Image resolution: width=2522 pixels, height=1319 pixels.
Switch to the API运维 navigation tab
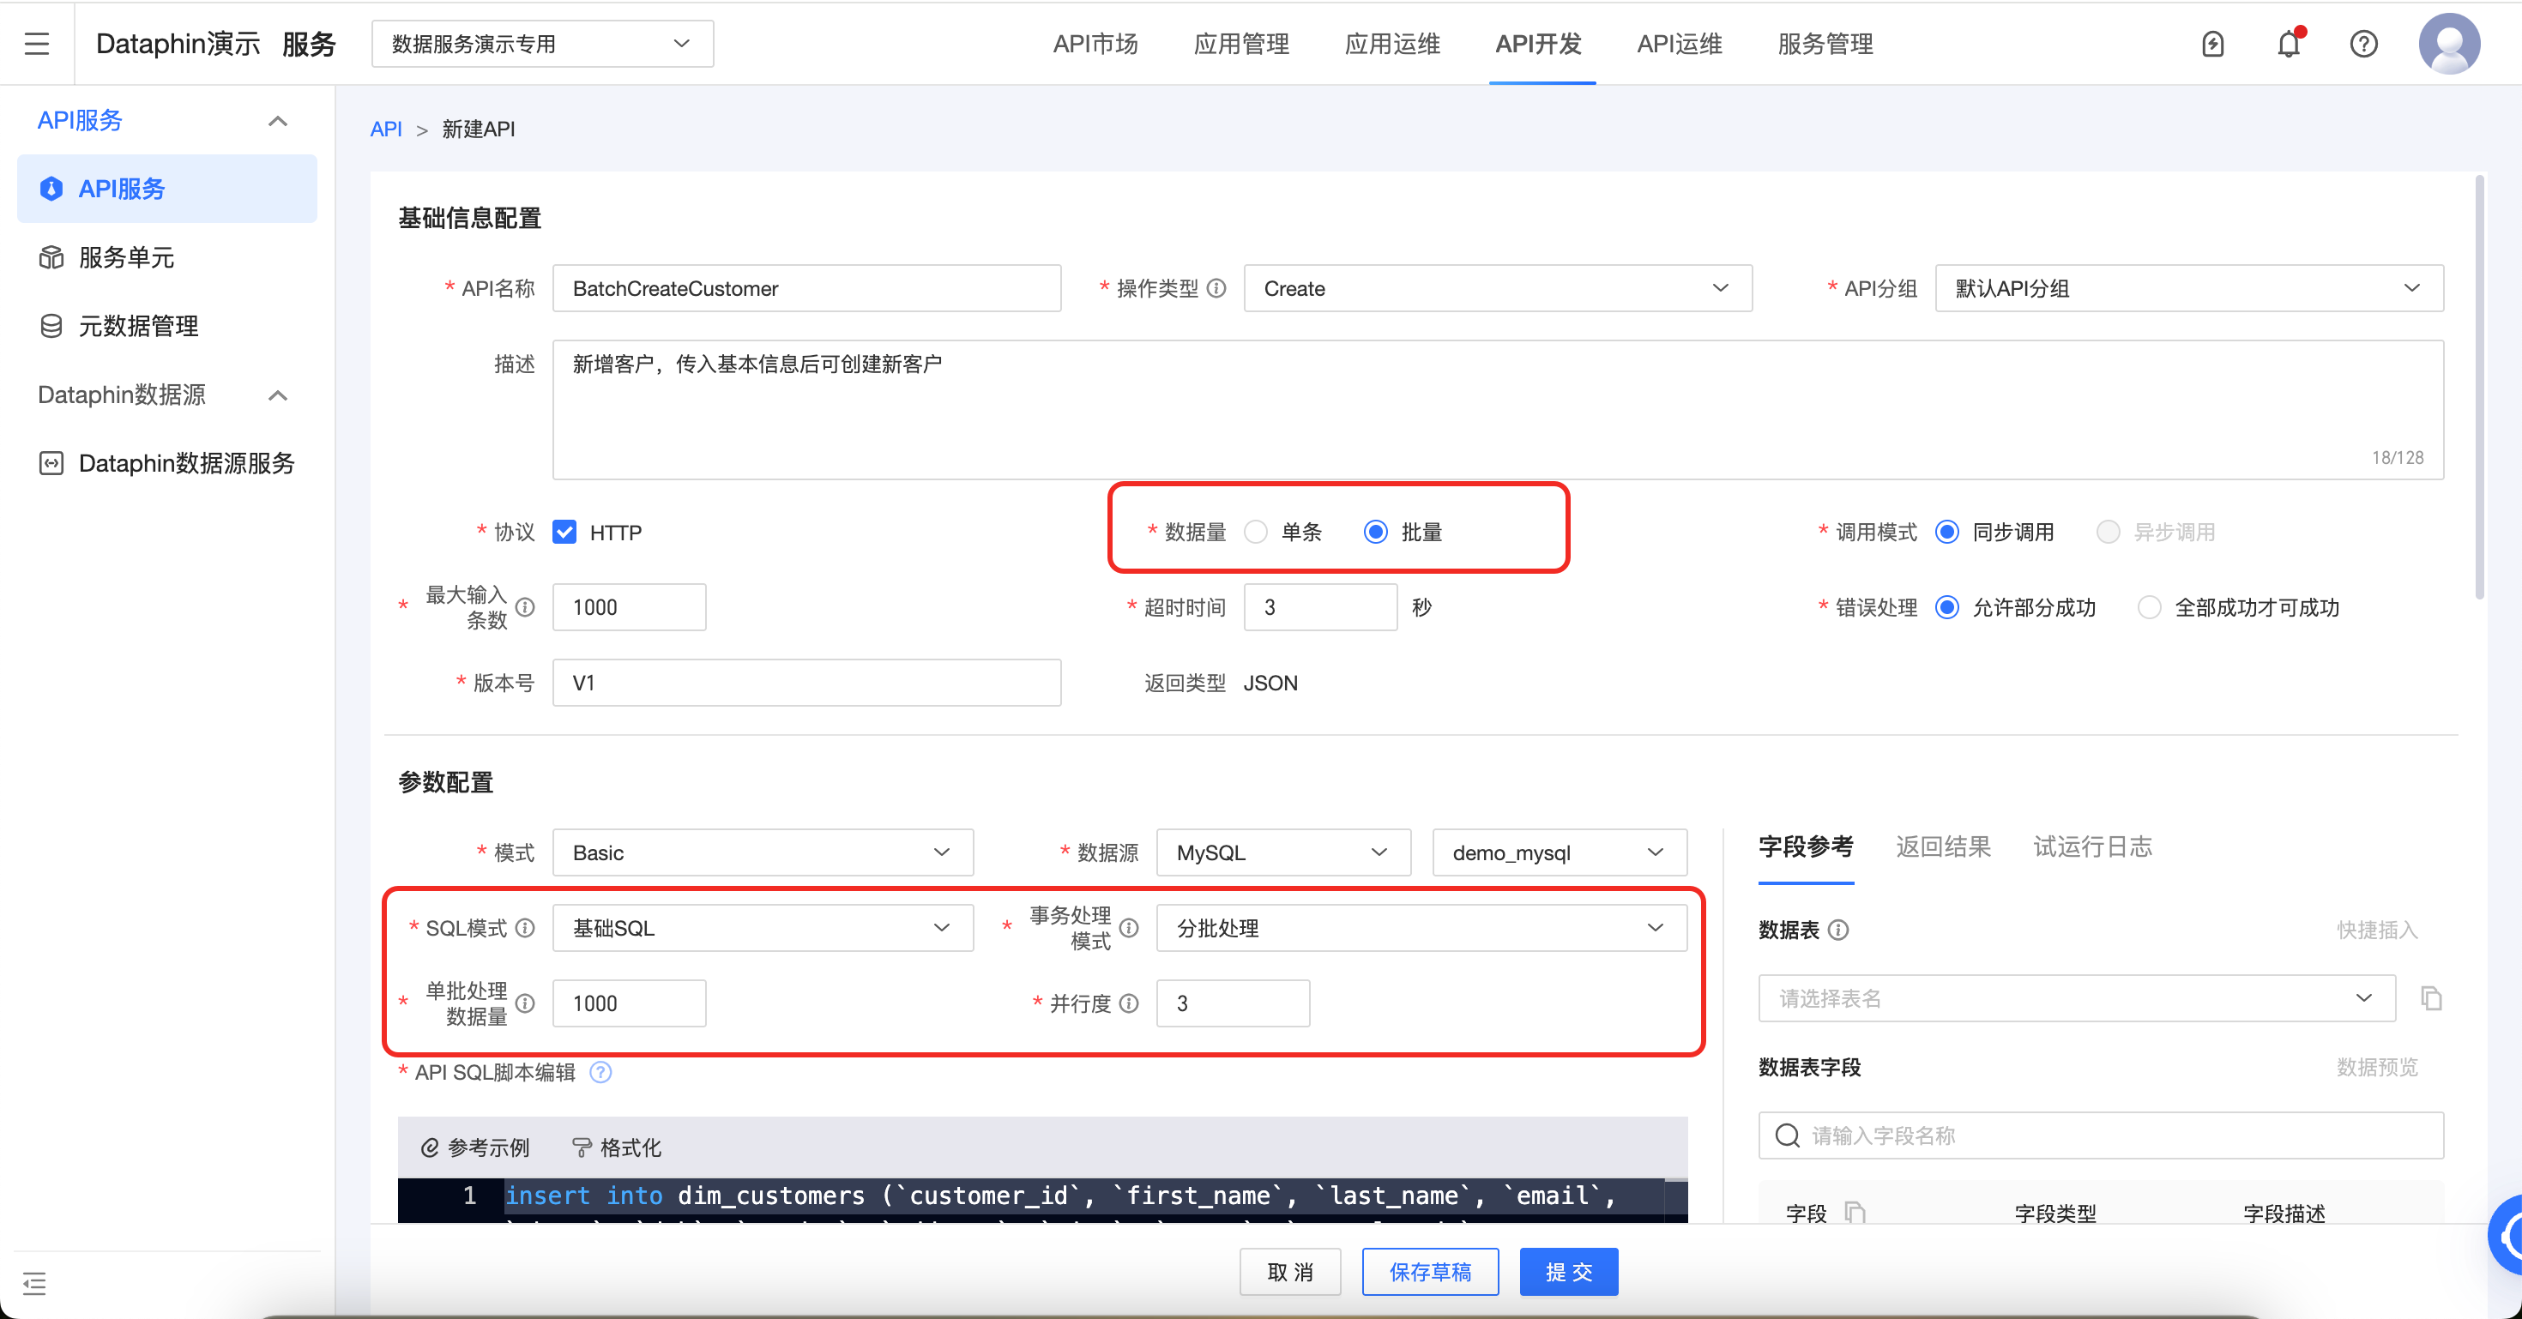1678,43
